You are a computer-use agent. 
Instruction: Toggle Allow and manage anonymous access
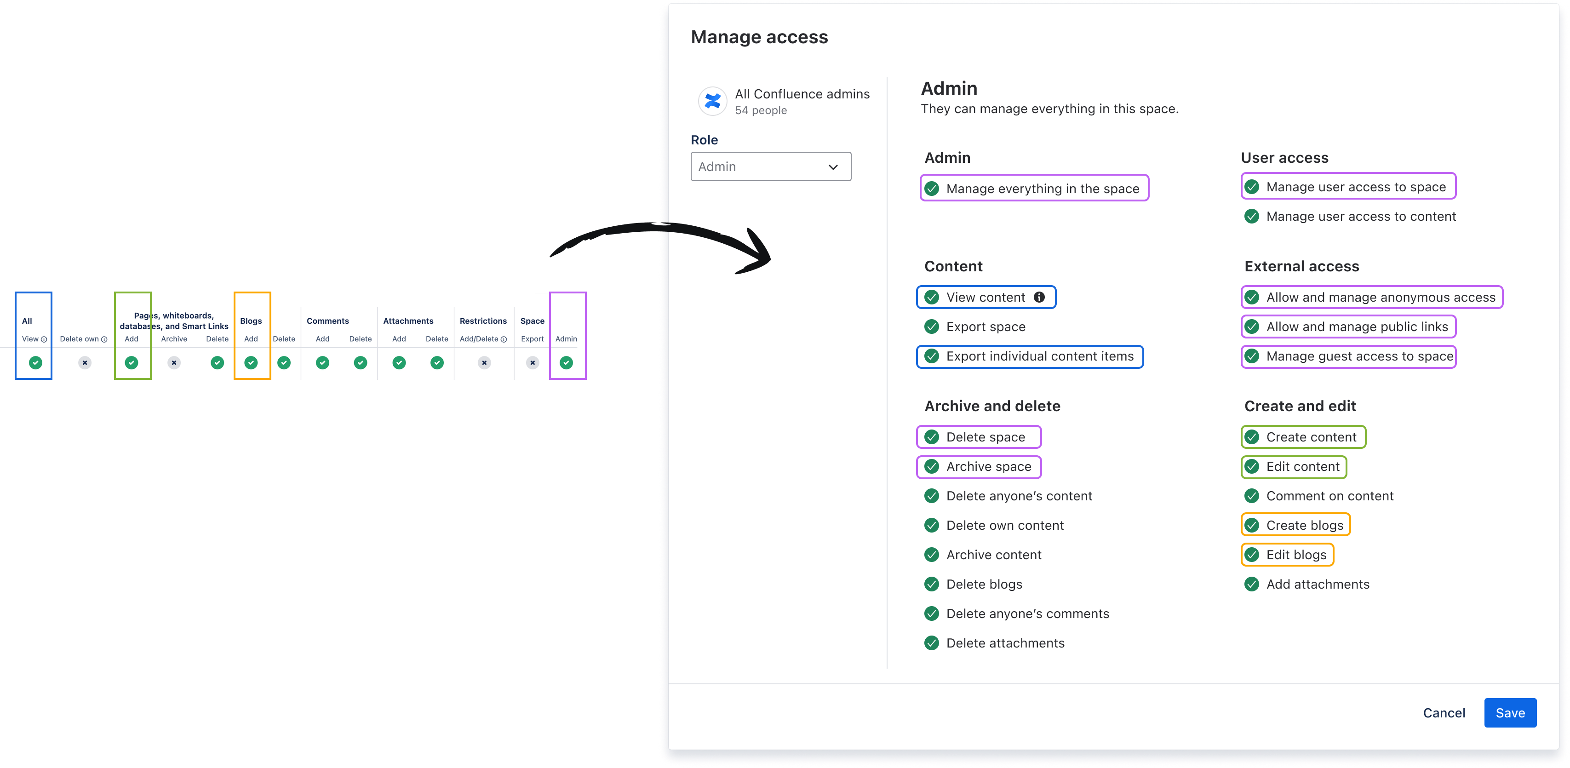click(1253, 297)
